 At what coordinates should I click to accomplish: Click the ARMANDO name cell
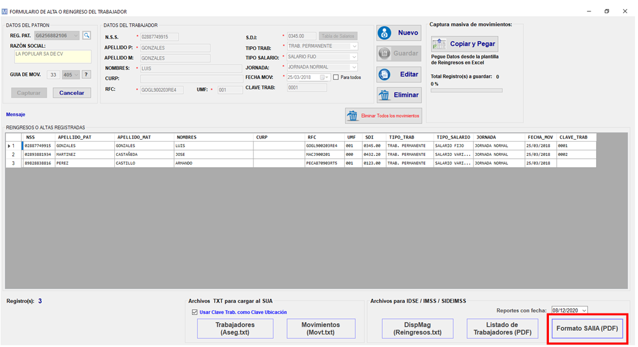tap(213, 163)
